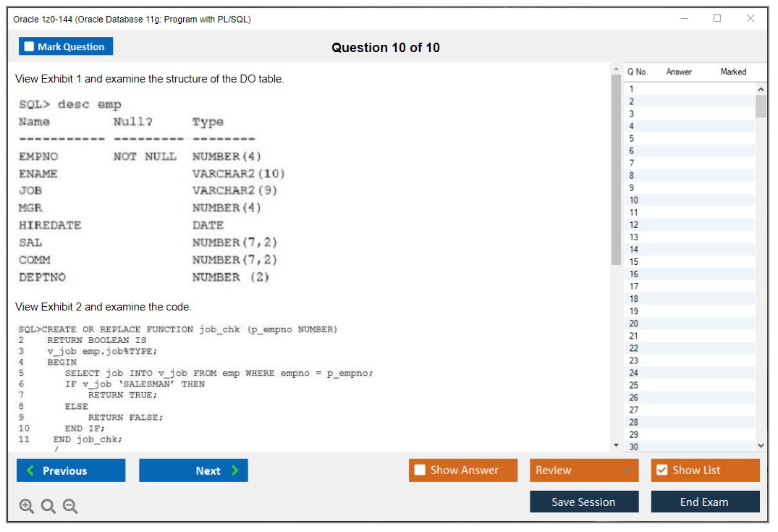The image size is (778, 532).
Task: Click the Marked column header
Action: 733,72
